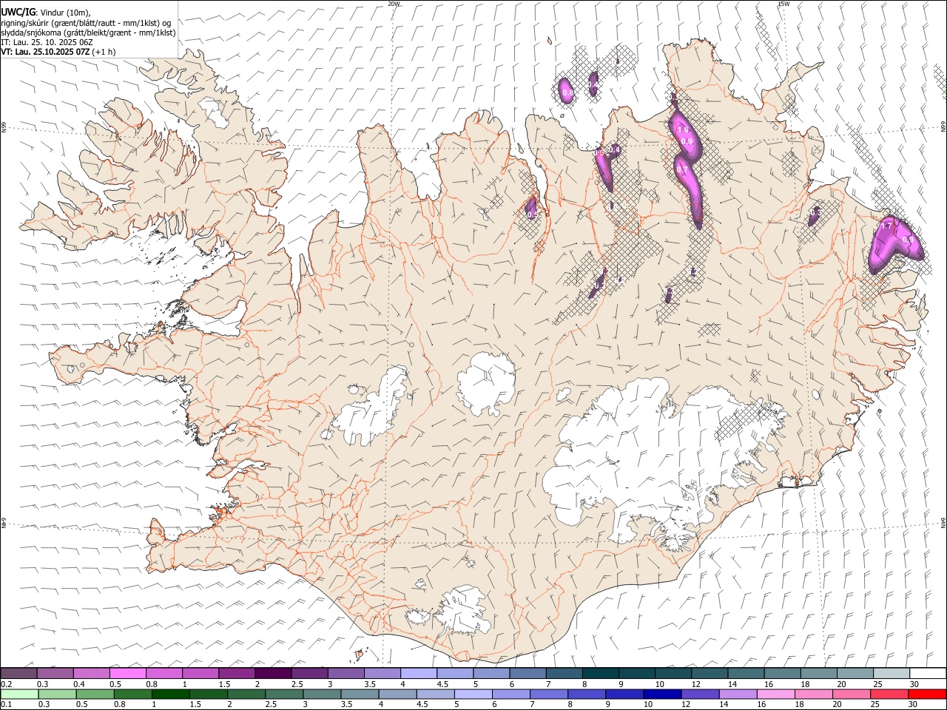Click the lightest green 0.1 swatch in lower legend

pyautogui.click(x=20, y=694)
